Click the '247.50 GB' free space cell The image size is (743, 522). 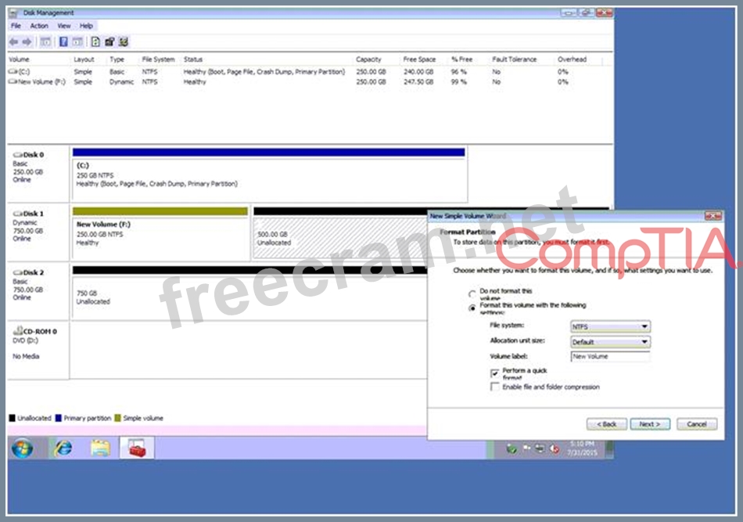(x=418, y=81)
